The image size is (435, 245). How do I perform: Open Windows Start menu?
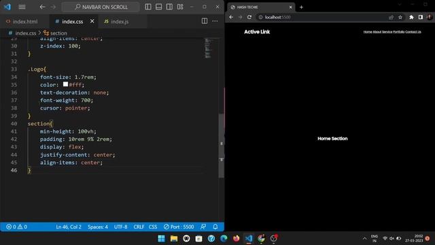[x=161, y=238]
